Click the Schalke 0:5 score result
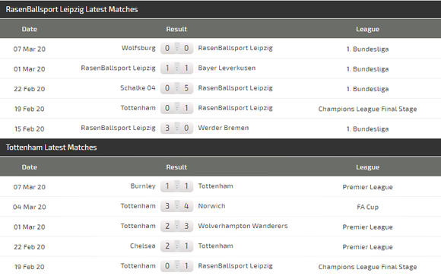 coord(176,88)
